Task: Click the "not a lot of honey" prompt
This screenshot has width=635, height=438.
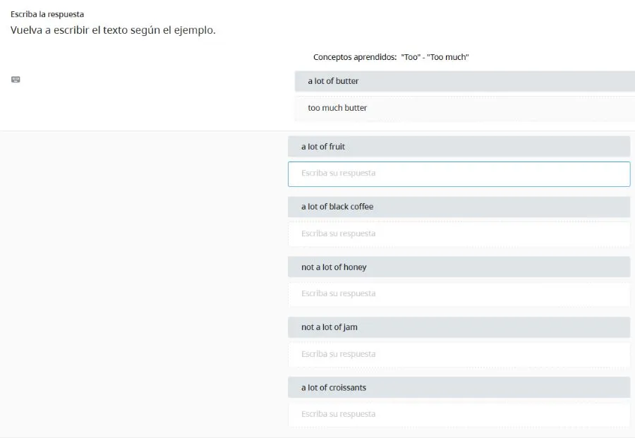Action: (x=459, y=267)
